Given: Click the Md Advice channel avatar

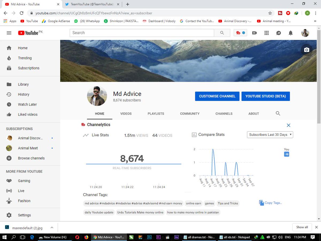Looking at the screenshot, I should click(x=97, y=96).
